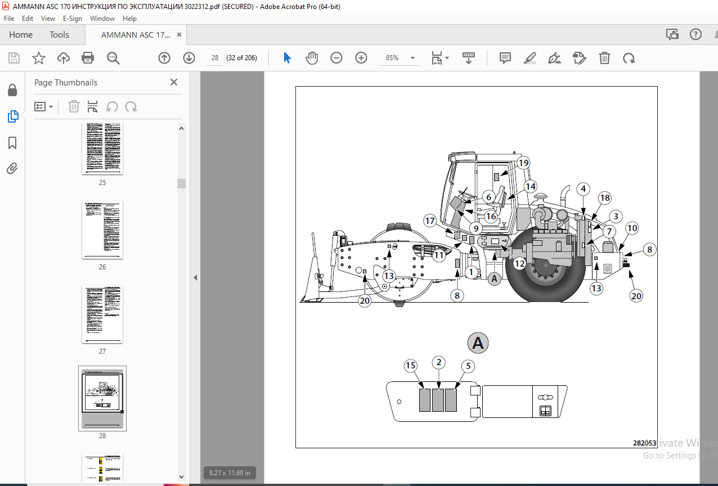Image resolution: width=718 pixels, height=486 pixels.
Task: Delete selected page thumbnail
Action: click(x=74, y=106)
